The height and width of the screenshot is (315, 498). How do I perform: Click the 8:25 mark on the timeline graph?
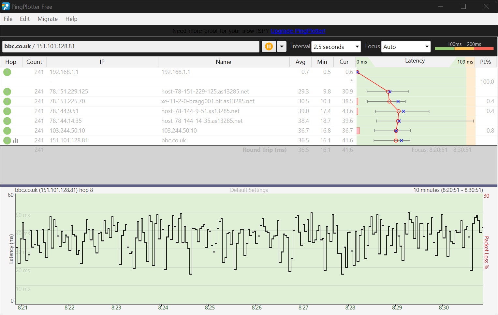point(210,307)
